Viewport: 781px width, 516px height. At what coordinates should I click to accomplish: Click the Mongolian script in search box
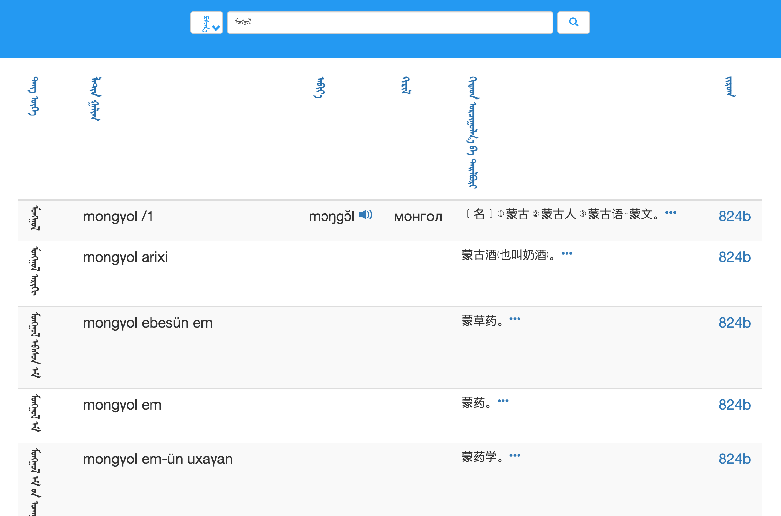click(x=244, y=22)
